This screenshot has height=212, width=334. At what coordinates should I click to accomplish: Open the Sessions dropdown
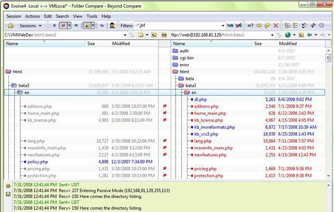tap(31, 26)
